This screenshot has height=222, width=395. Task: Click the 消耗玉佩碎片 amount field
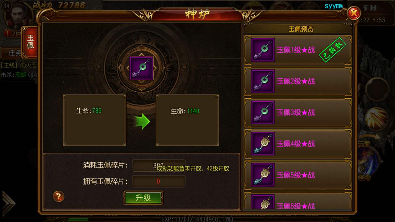[159, 166]
